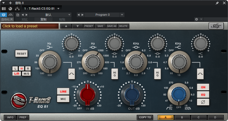Expand the 默认 preset dropdown

pos(69,15)
